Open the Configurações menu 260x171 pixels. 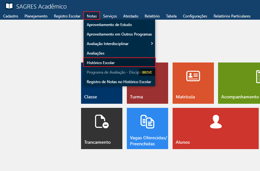point(195,16)
